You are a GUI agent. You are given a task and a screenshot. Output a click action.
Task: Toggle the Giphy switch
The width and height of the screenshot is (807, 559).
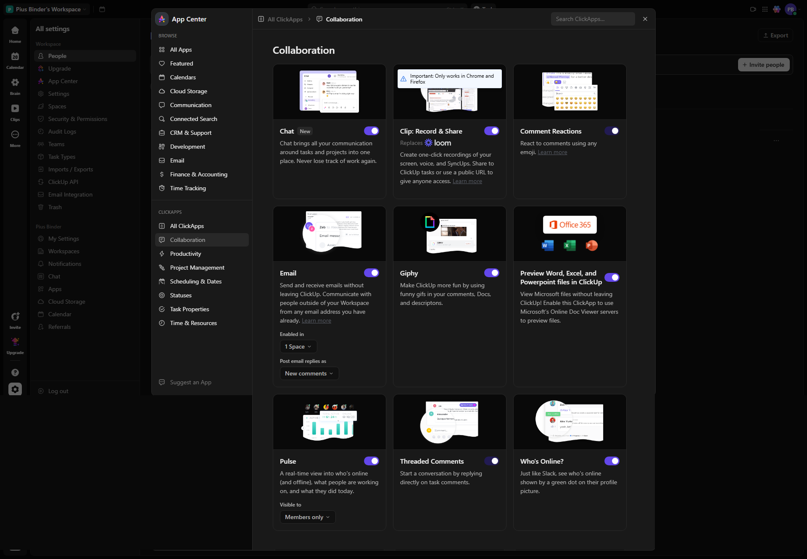(x=492, y=273)
